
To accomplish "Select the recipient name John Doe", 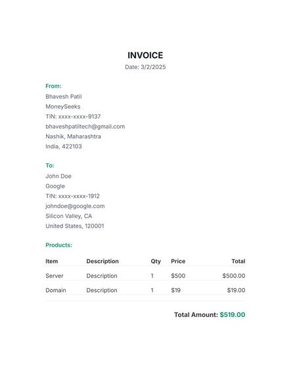I will [x=58, y=176].
